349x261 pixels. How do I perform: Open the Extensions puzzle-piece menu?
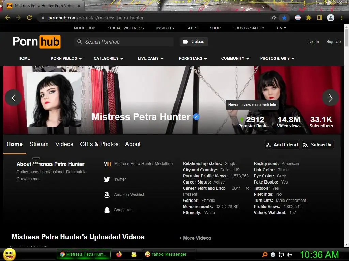tap(308, 18)
